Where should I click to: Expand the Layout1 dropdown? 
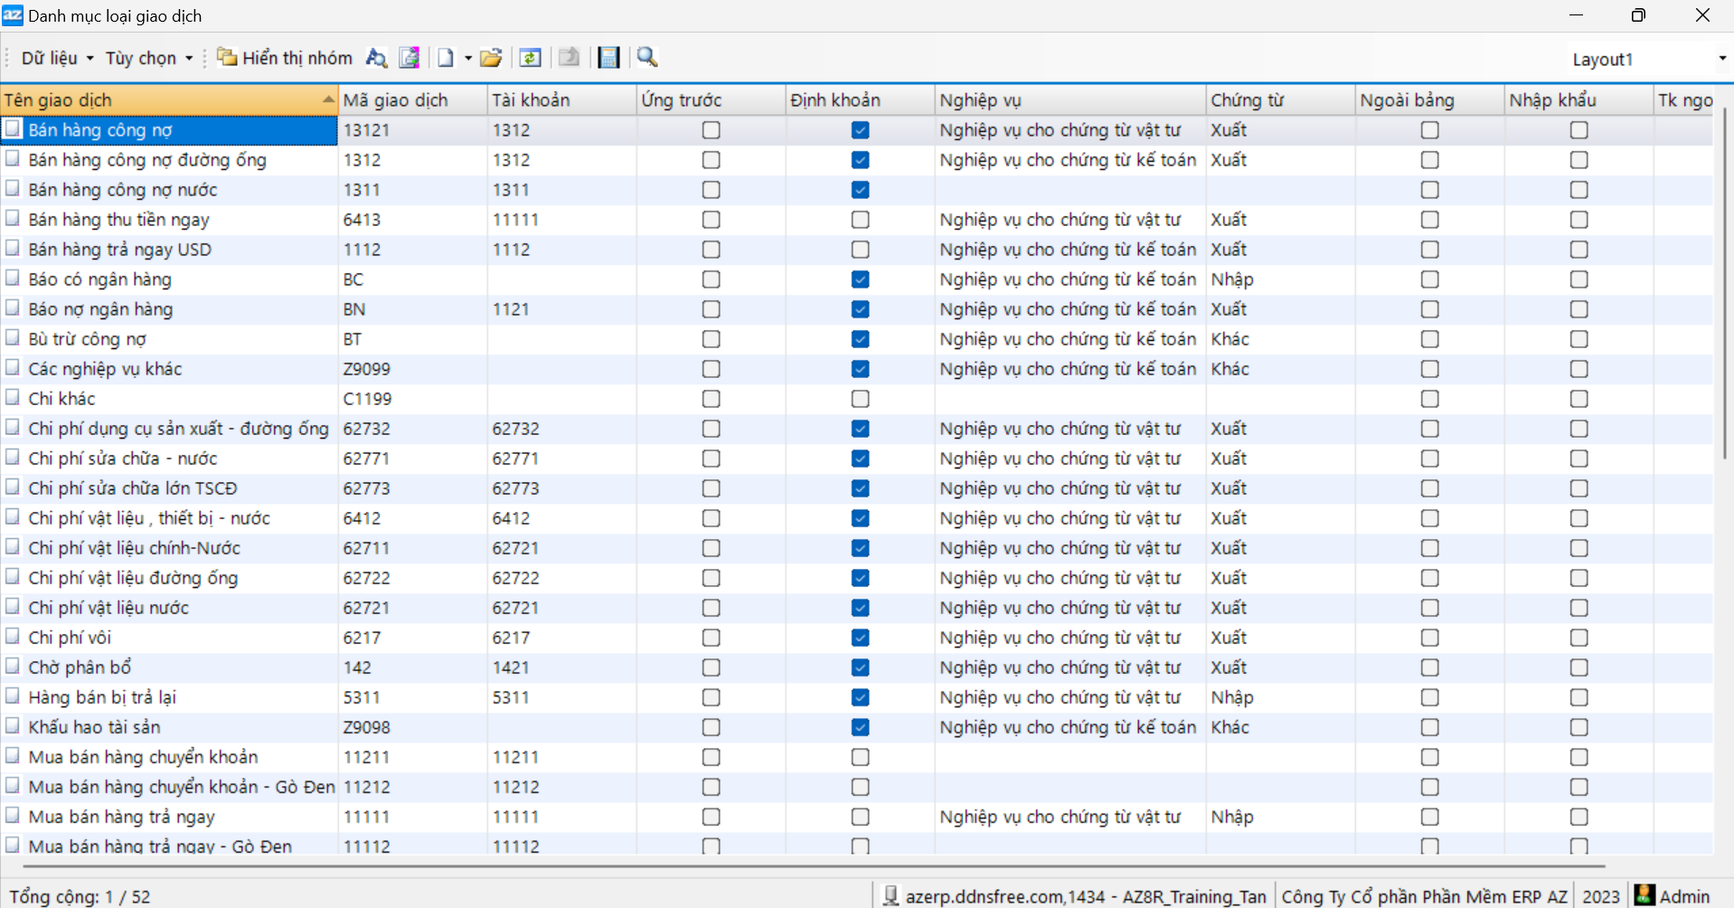pyautogui.click(x=1721, y=59)
